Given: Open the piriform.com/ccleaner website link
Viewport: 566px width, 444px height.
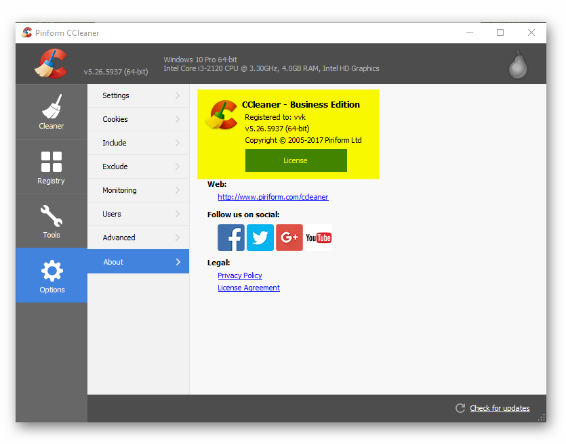Looking at the screenshot, I should [x=273, y=197].
